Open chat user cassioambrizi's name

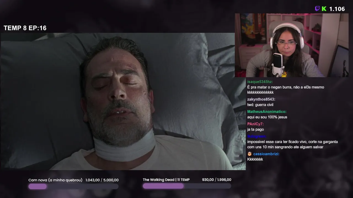coord(266,154)
